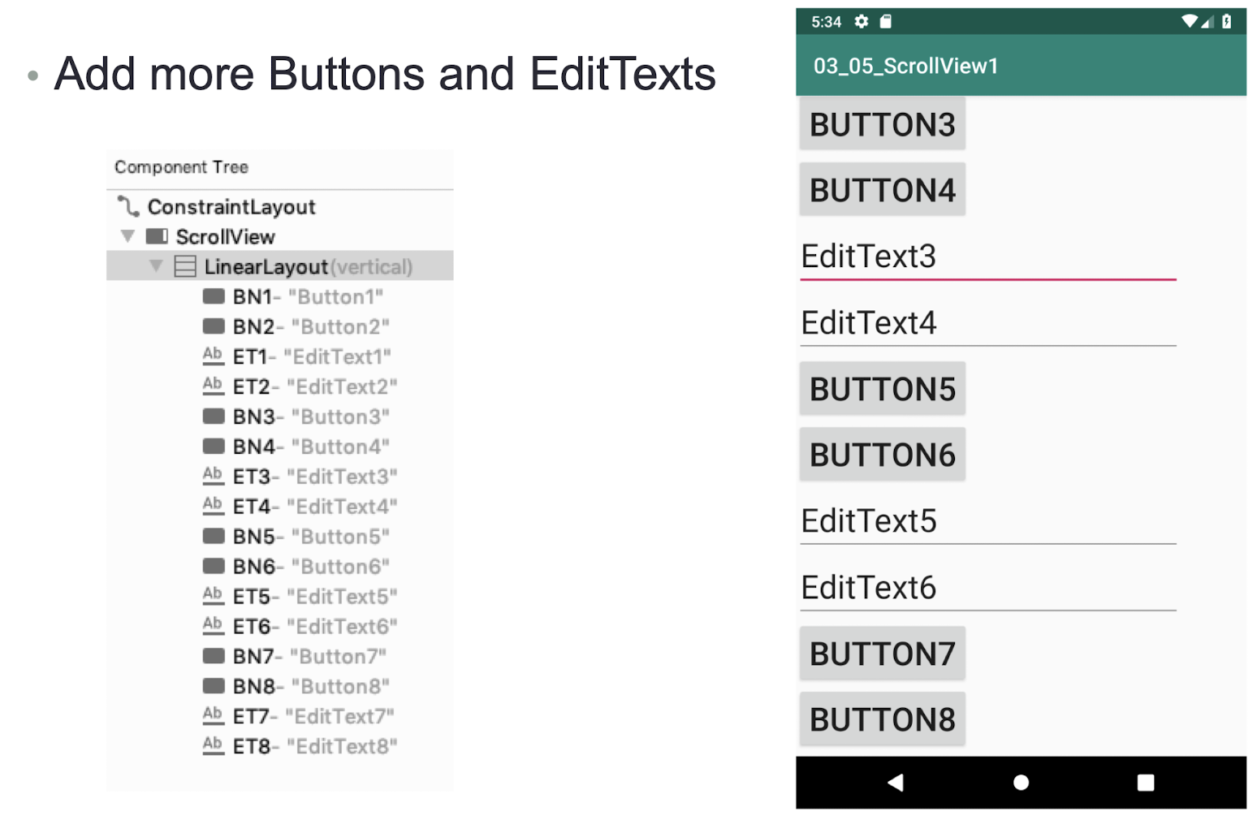Select ET3 "EditText3" label in tree
The width and height of the screenshot is (1257, 820).
coord(315,477)
